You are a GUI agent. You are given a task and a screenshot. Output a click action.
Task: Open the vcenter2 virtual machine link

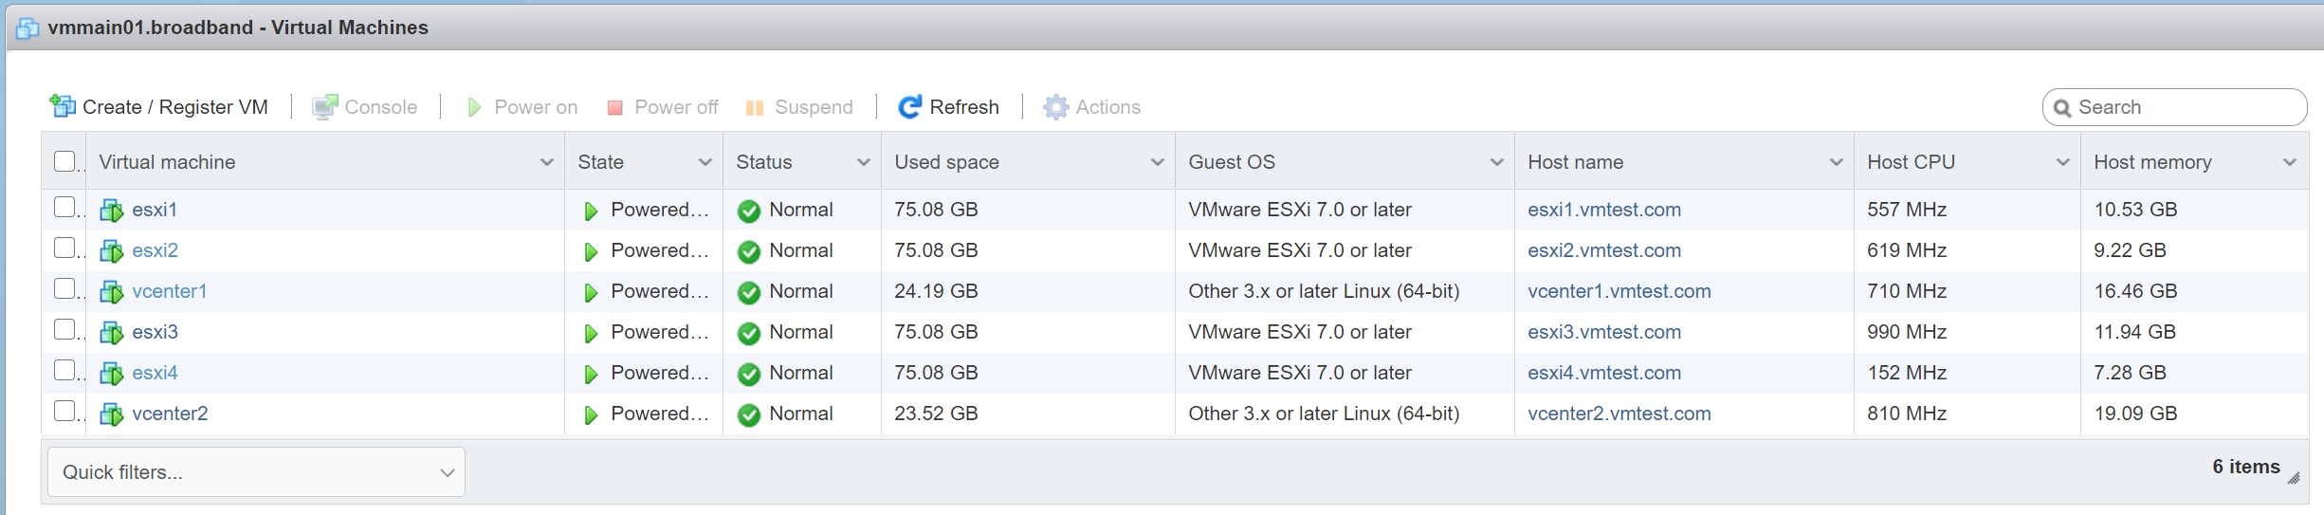pyautogui.click(x=170, y=414)
